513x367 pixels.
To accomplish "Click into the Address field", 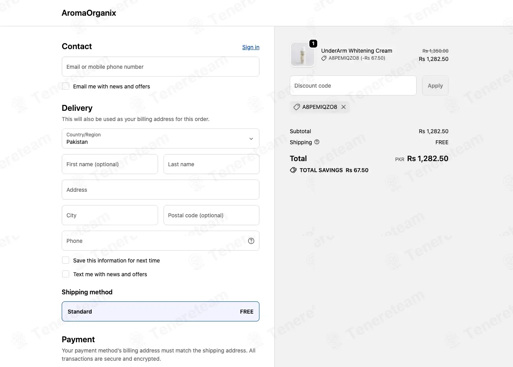I will [160, 189].
